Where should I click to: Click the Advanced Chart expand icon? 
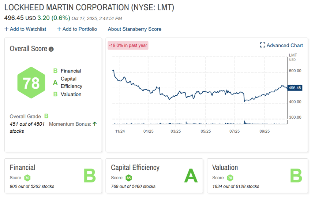click(x=262, y=45)
